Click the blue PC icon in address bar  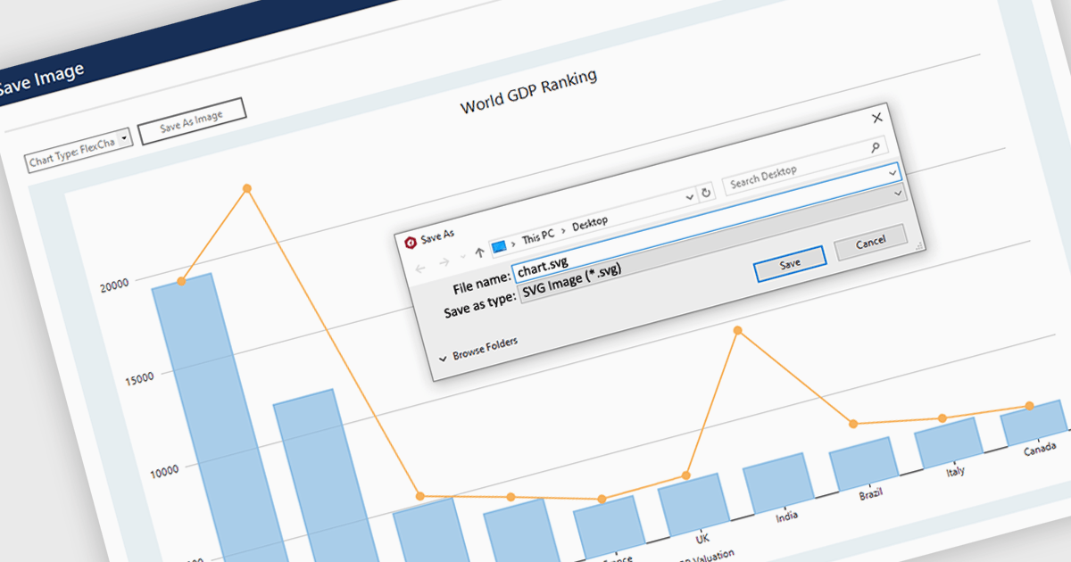click(500, 245)
